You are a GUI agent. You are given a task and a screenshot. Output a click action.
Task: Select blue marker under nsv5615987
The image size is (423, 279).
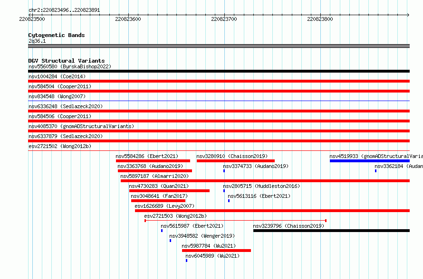(x=162, y=231)
